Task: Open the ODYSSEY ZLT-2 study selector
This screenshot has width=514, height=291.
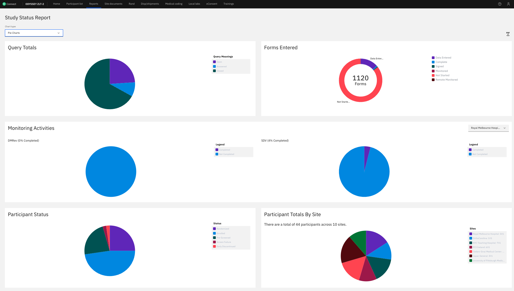Action: tap(35, 4)
